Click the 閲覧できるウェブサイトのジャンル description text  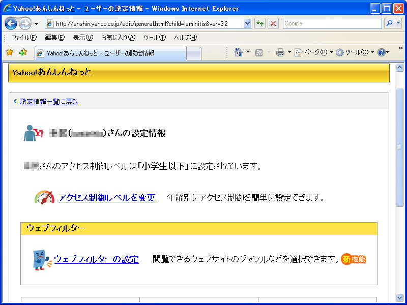(x=246, y=259)
